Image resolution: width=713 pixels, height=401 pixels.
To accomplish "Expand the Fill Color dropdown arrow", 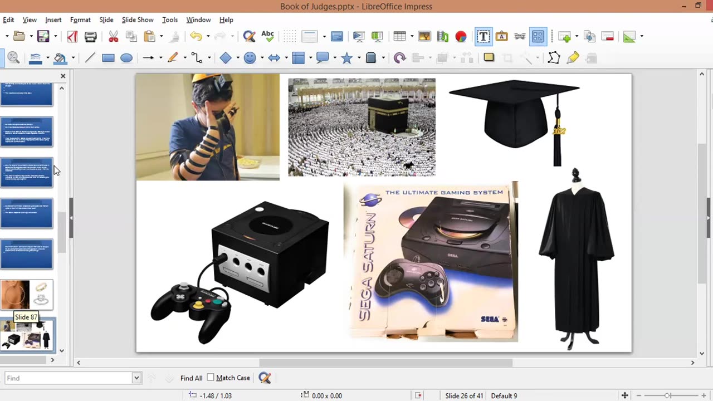I will [x=72, y=57].
